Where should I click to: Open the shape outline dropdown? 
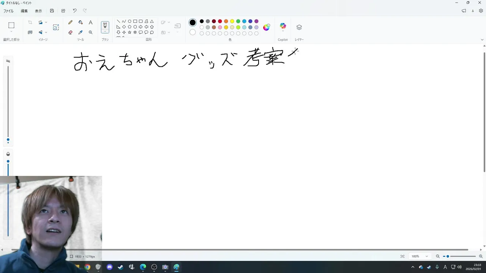169,22
